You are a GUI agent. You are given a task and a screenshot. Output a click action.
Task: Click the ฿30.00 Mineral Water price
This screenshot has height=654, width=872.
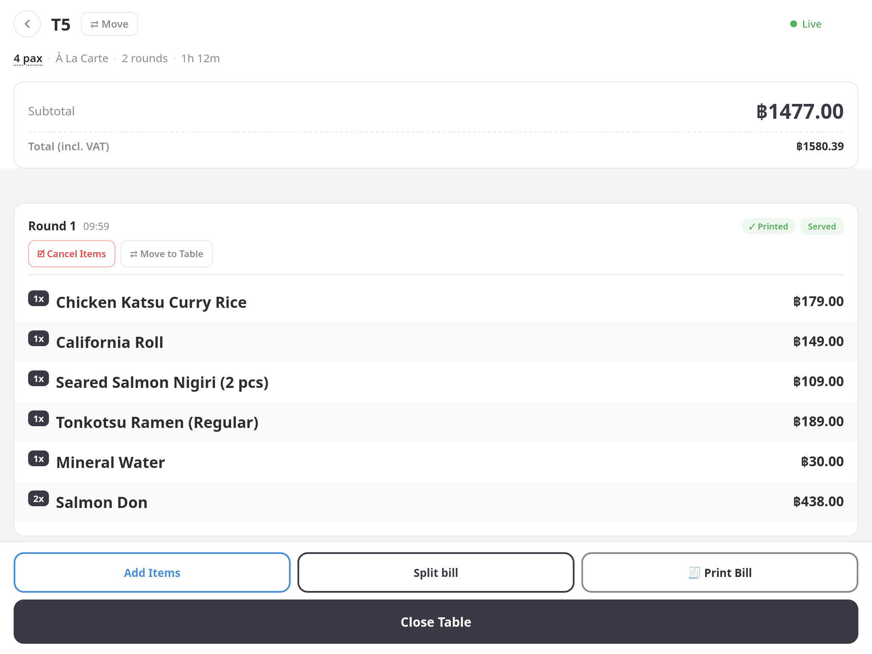pos(822,462)
